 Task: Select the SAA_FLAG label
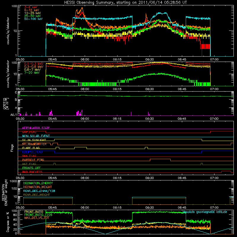point(29,156)
